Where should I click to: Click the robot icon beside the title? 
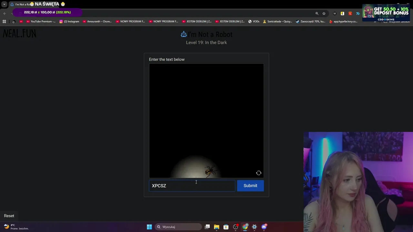(x=184, y=34)
